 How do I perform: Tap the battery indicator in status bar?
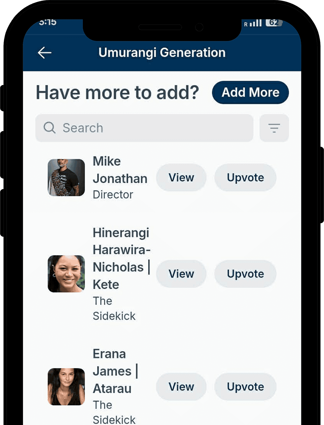(274, 23)
